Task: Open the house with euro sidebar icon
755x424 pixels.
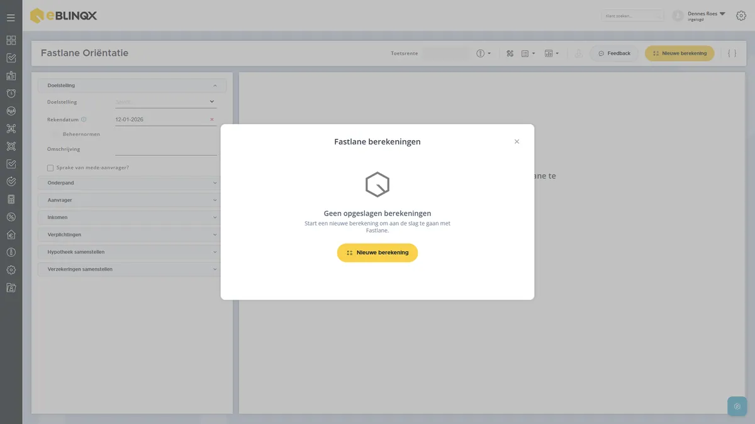Action: [11, 234]
